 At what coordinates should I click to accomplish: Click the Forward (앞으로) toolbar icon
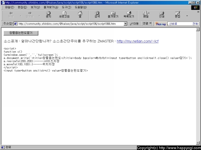[30, 15]
